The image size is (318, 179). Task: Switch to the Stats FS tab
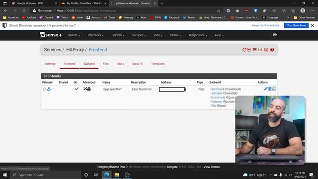pos(138,64)
